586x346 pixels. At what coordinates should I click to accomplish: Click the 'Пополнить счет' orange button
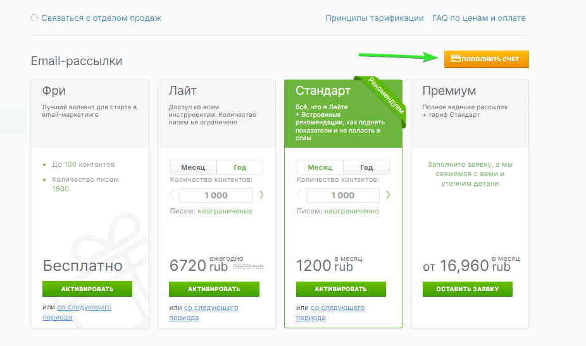click(486, 59)
